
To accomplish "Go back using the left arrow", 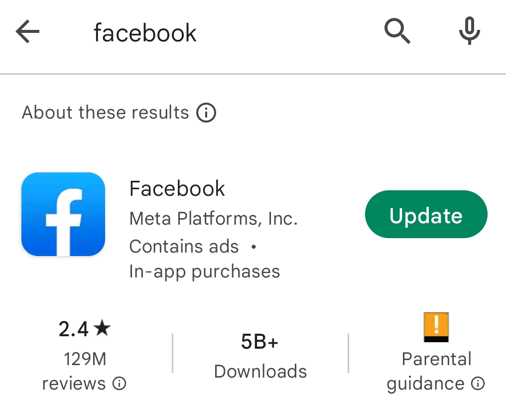I will click(x=28, y=33).
